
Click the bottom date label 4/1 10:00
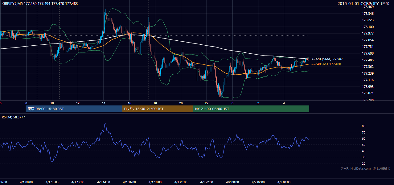(52, 182)
